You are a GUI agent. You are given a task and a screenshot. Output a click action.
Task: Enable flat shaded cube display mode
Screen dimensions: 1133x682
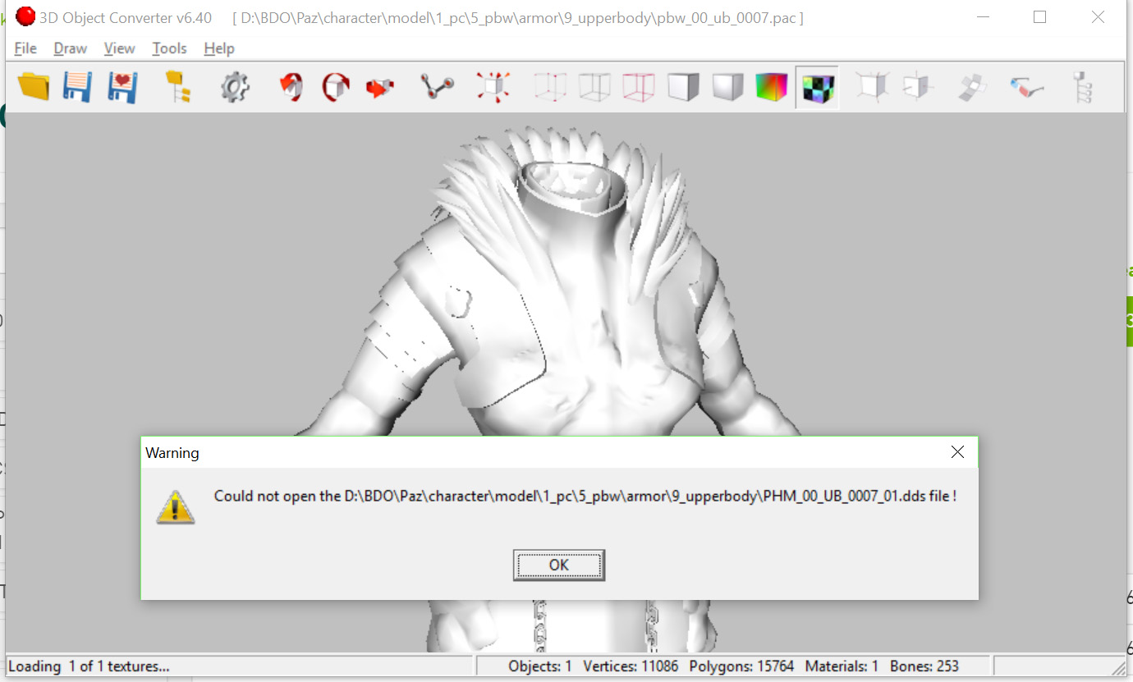tap(683, 87)
